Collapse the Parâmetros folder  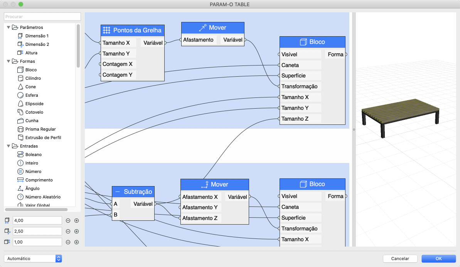(x=9, y=27)
